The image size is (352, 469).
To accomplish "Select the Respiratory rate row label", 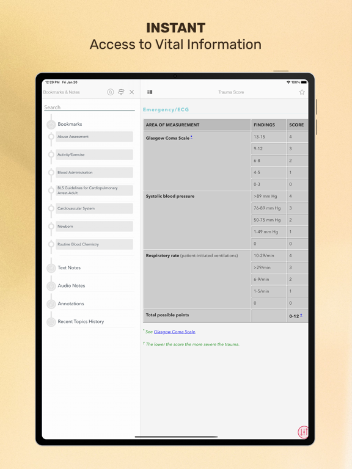I will coord(192,256).
